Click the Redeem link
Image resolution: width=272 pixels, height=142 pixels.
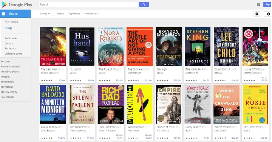tap(5, 76)
